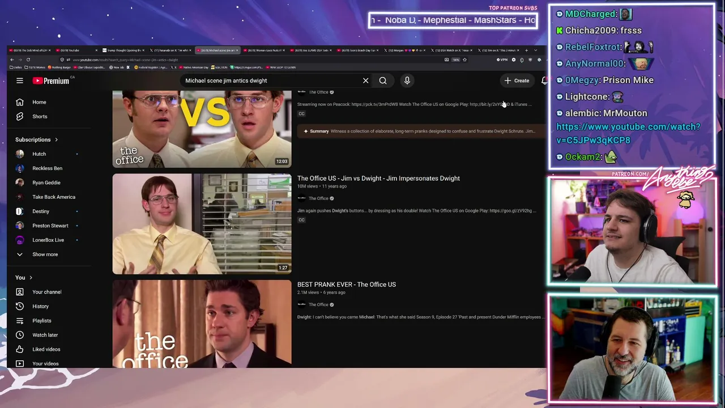Image resolution: width=725 pixels, height=408 pixels.
Task: Play the BEST PRANK EVER thumbnail
Action: coord(202,324)
